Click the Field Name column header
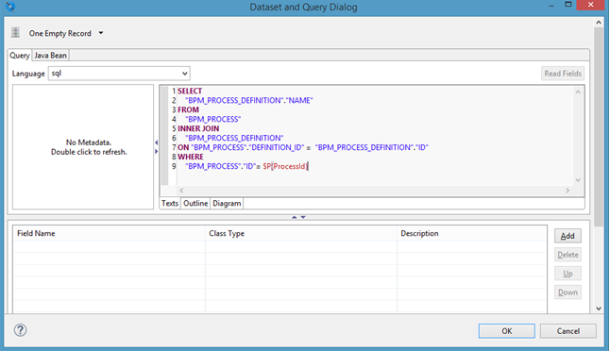 pyautogui.click(x=109, y=233)
